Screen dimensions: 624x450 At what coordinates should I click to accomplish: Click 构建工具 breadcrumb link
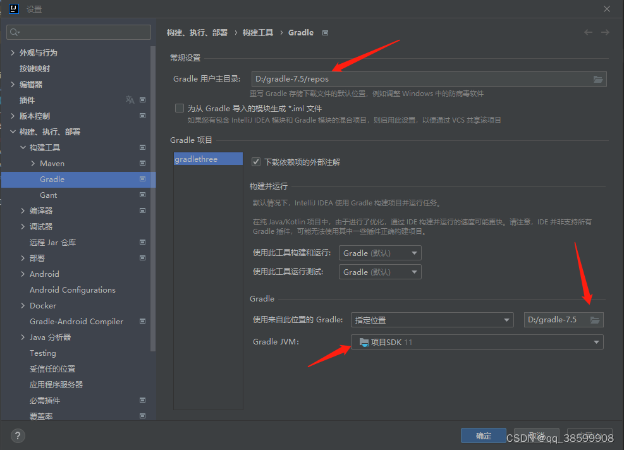click(x=258, y=33)
